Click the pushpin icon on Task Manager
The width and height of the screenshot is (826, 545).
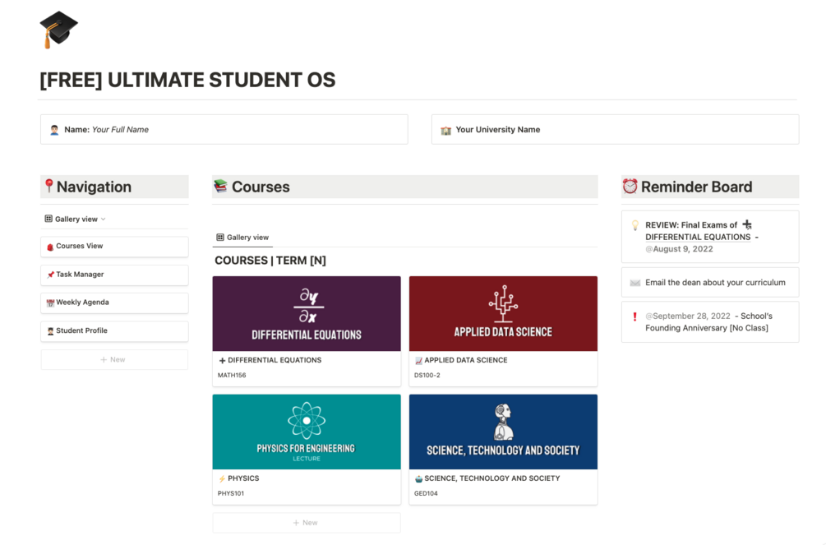(x=50, y=275)
